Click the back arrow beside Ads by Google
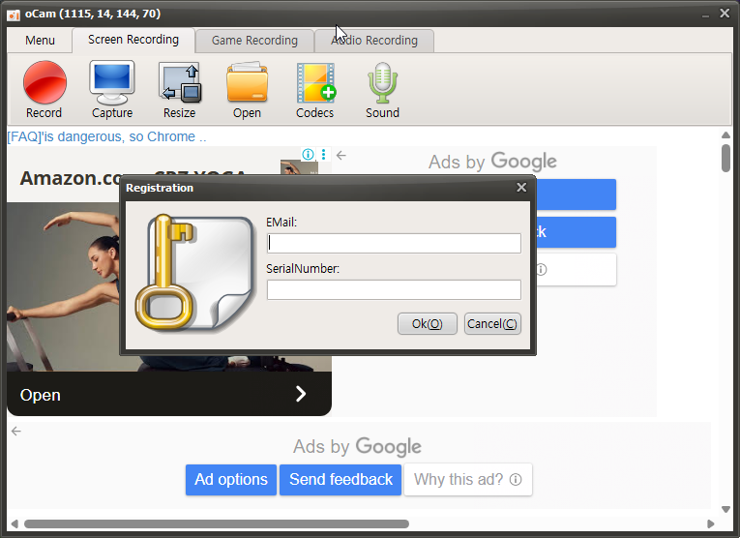The height and width of the screenshot is (538, 740). click(x=340, y=155)
